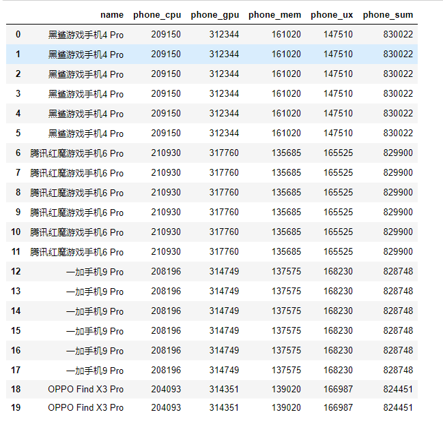Click phone_cpu value in row 3
This screenshot has height=423, width=443.
(x=166, y=93)
